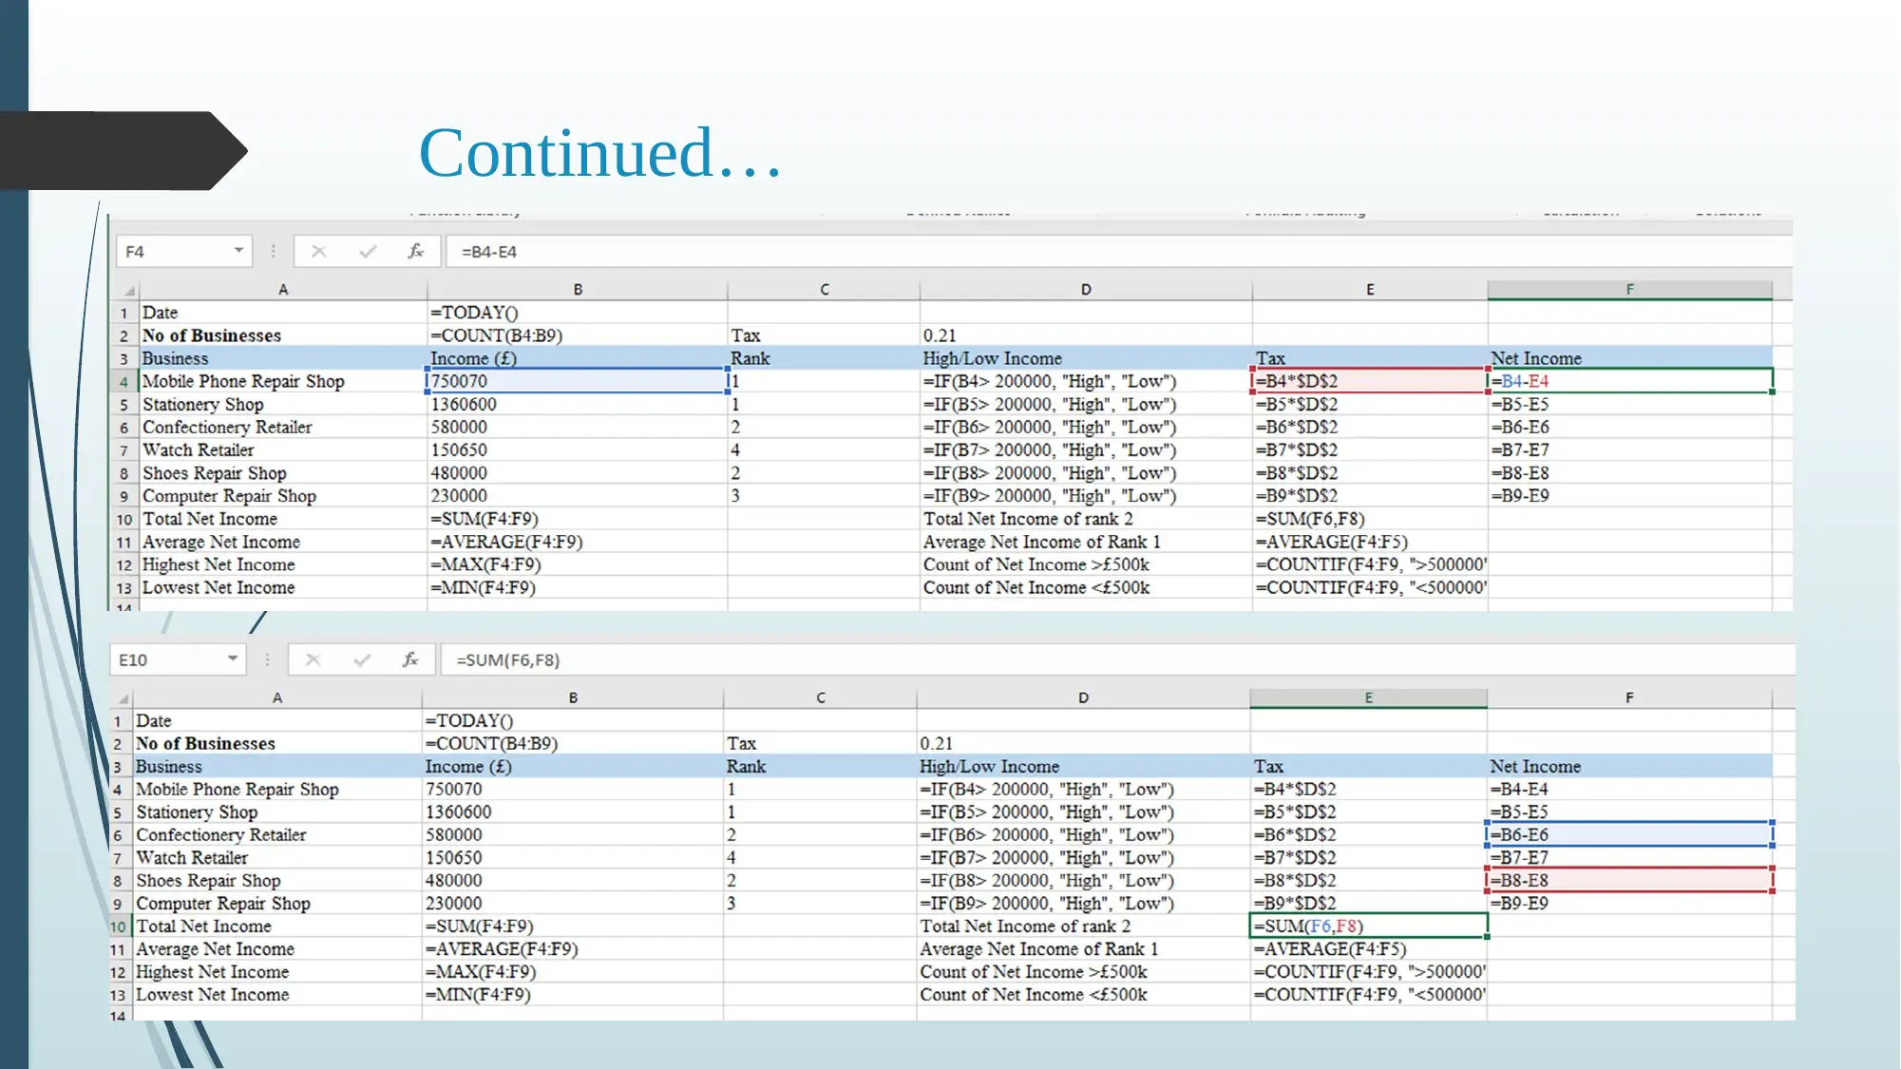Screen dimensions: 1901x1069
Task: Click Select All corner in upper spreadsheet
Action: (124, 290)
